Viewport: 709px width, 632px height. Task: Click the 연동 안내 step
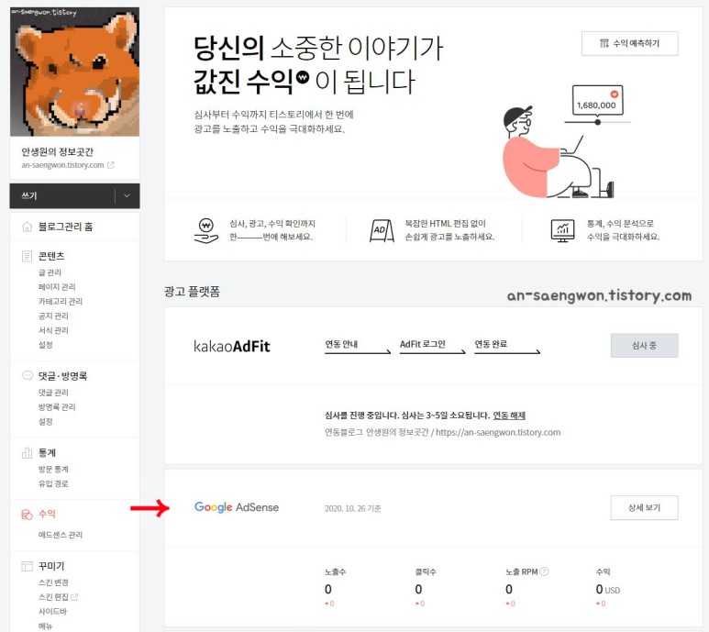[357, 346]
